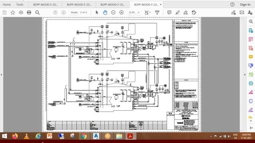Image resolution: width=255 pixels, height=143 pixels.
Task: Click the vertical scrollbar of the document
Action: pos(241,75)
